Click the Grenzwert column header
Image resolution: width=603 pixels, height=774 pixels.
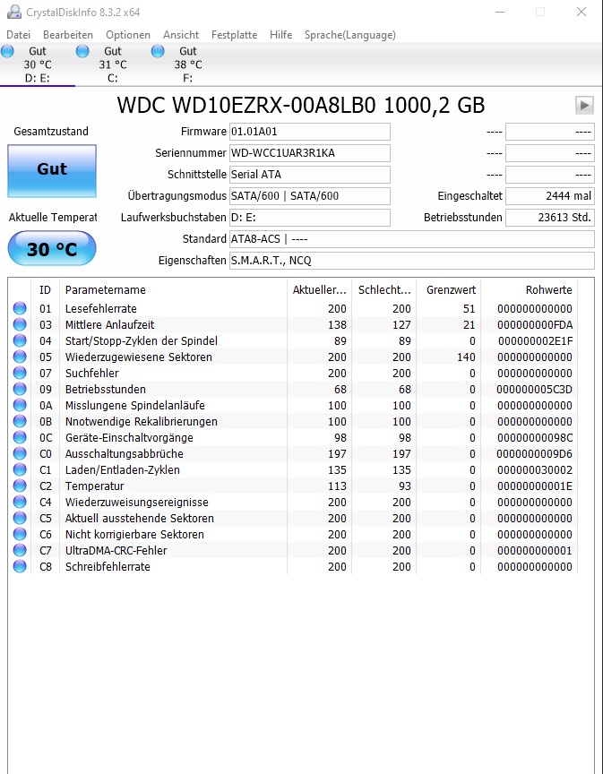click(x=448, y=289)
